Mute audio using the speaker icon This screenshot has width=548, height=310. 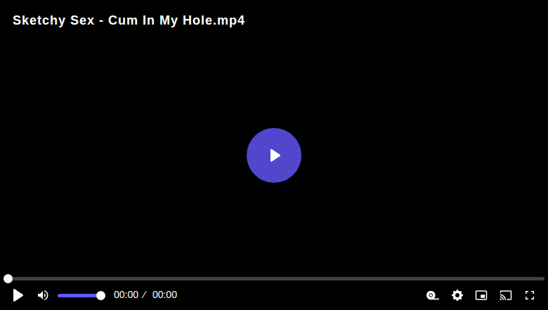click(x=43, y=295)
